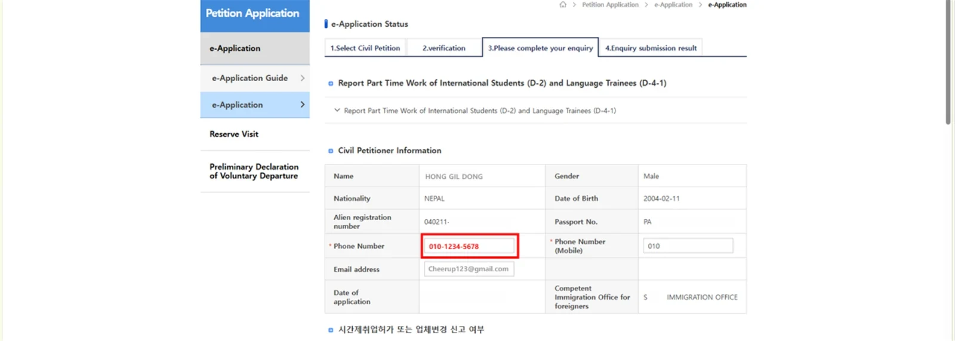Viewport: 955px width, 341px height.
Task: Select the highlighted e-Application submenu item
Action: (x=255, y=105)
